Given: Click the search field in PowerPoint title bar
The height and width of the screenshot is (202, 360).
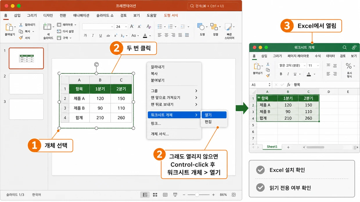Looking at the screenshot, I should coord(214,6).
